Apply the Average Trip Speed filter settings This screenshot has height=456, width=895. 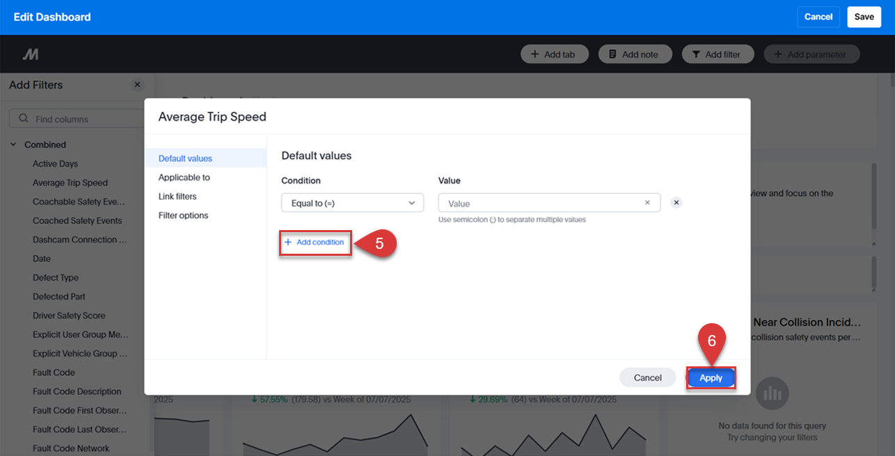coord(711,377)
